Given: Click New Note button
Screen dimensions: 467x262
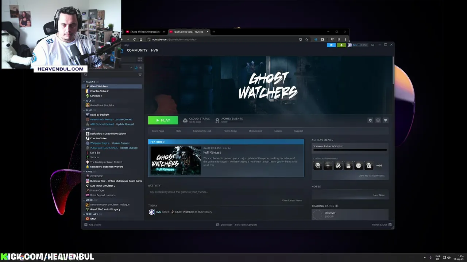Looking at the screenshot, I should [379, 195].
